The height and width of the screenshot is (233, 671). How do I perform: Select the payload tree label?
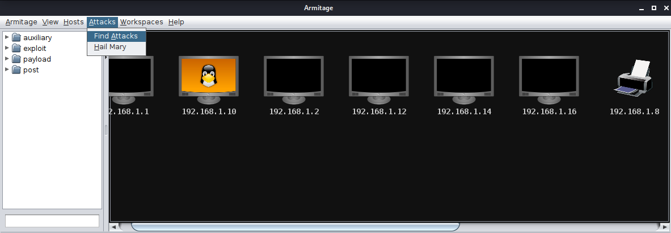pos(37,59)
